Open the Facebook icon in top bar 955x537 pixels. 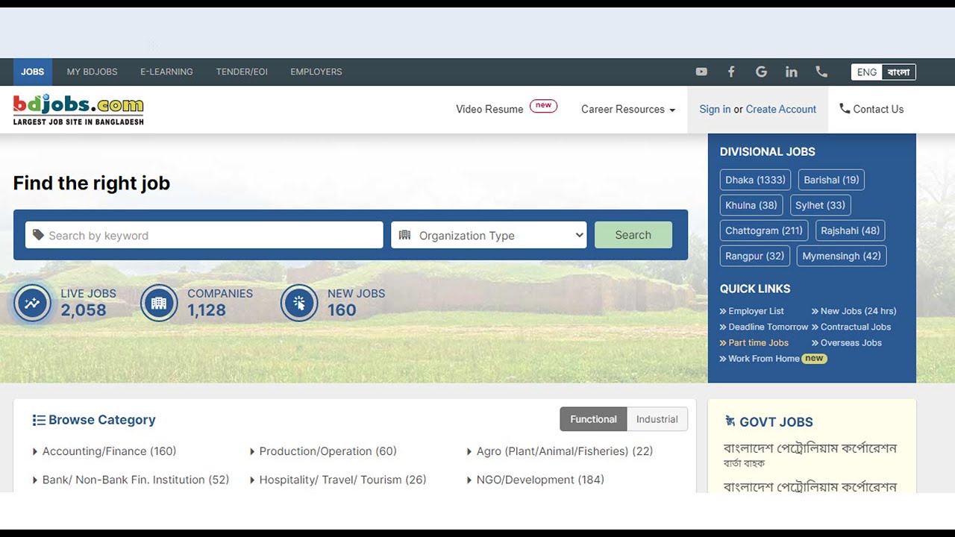click(731, 72)
